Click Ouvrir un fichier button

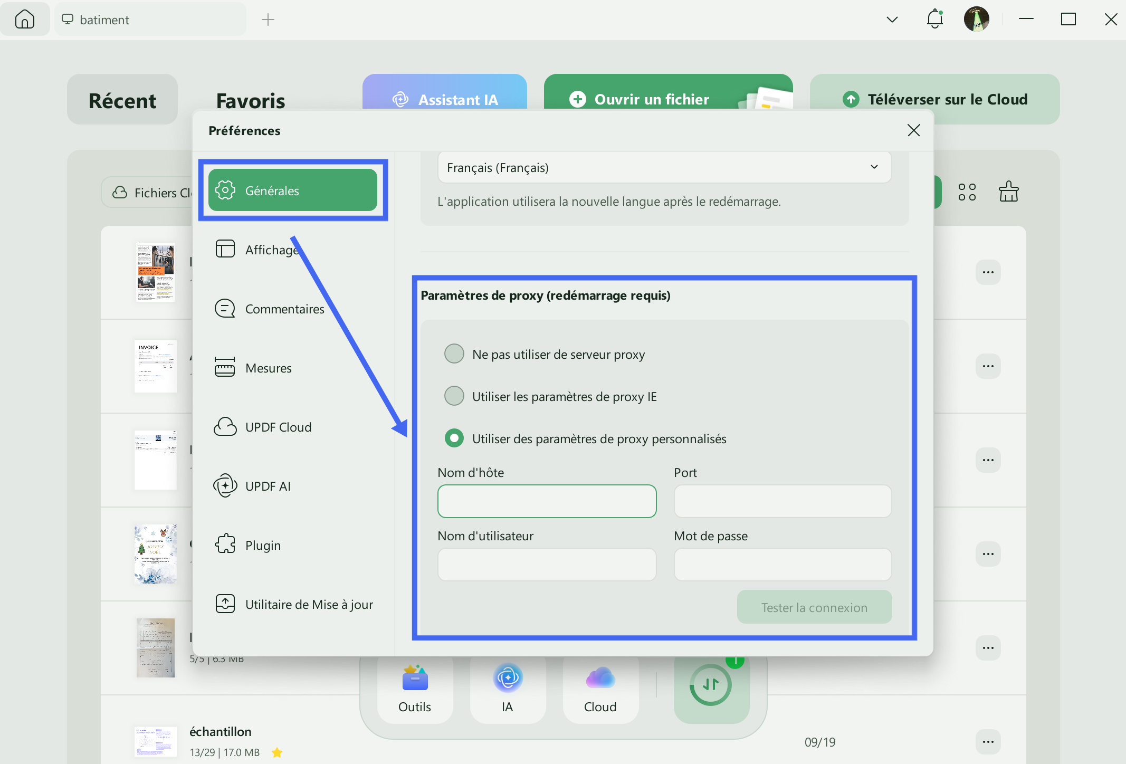(x=651, y=99)
